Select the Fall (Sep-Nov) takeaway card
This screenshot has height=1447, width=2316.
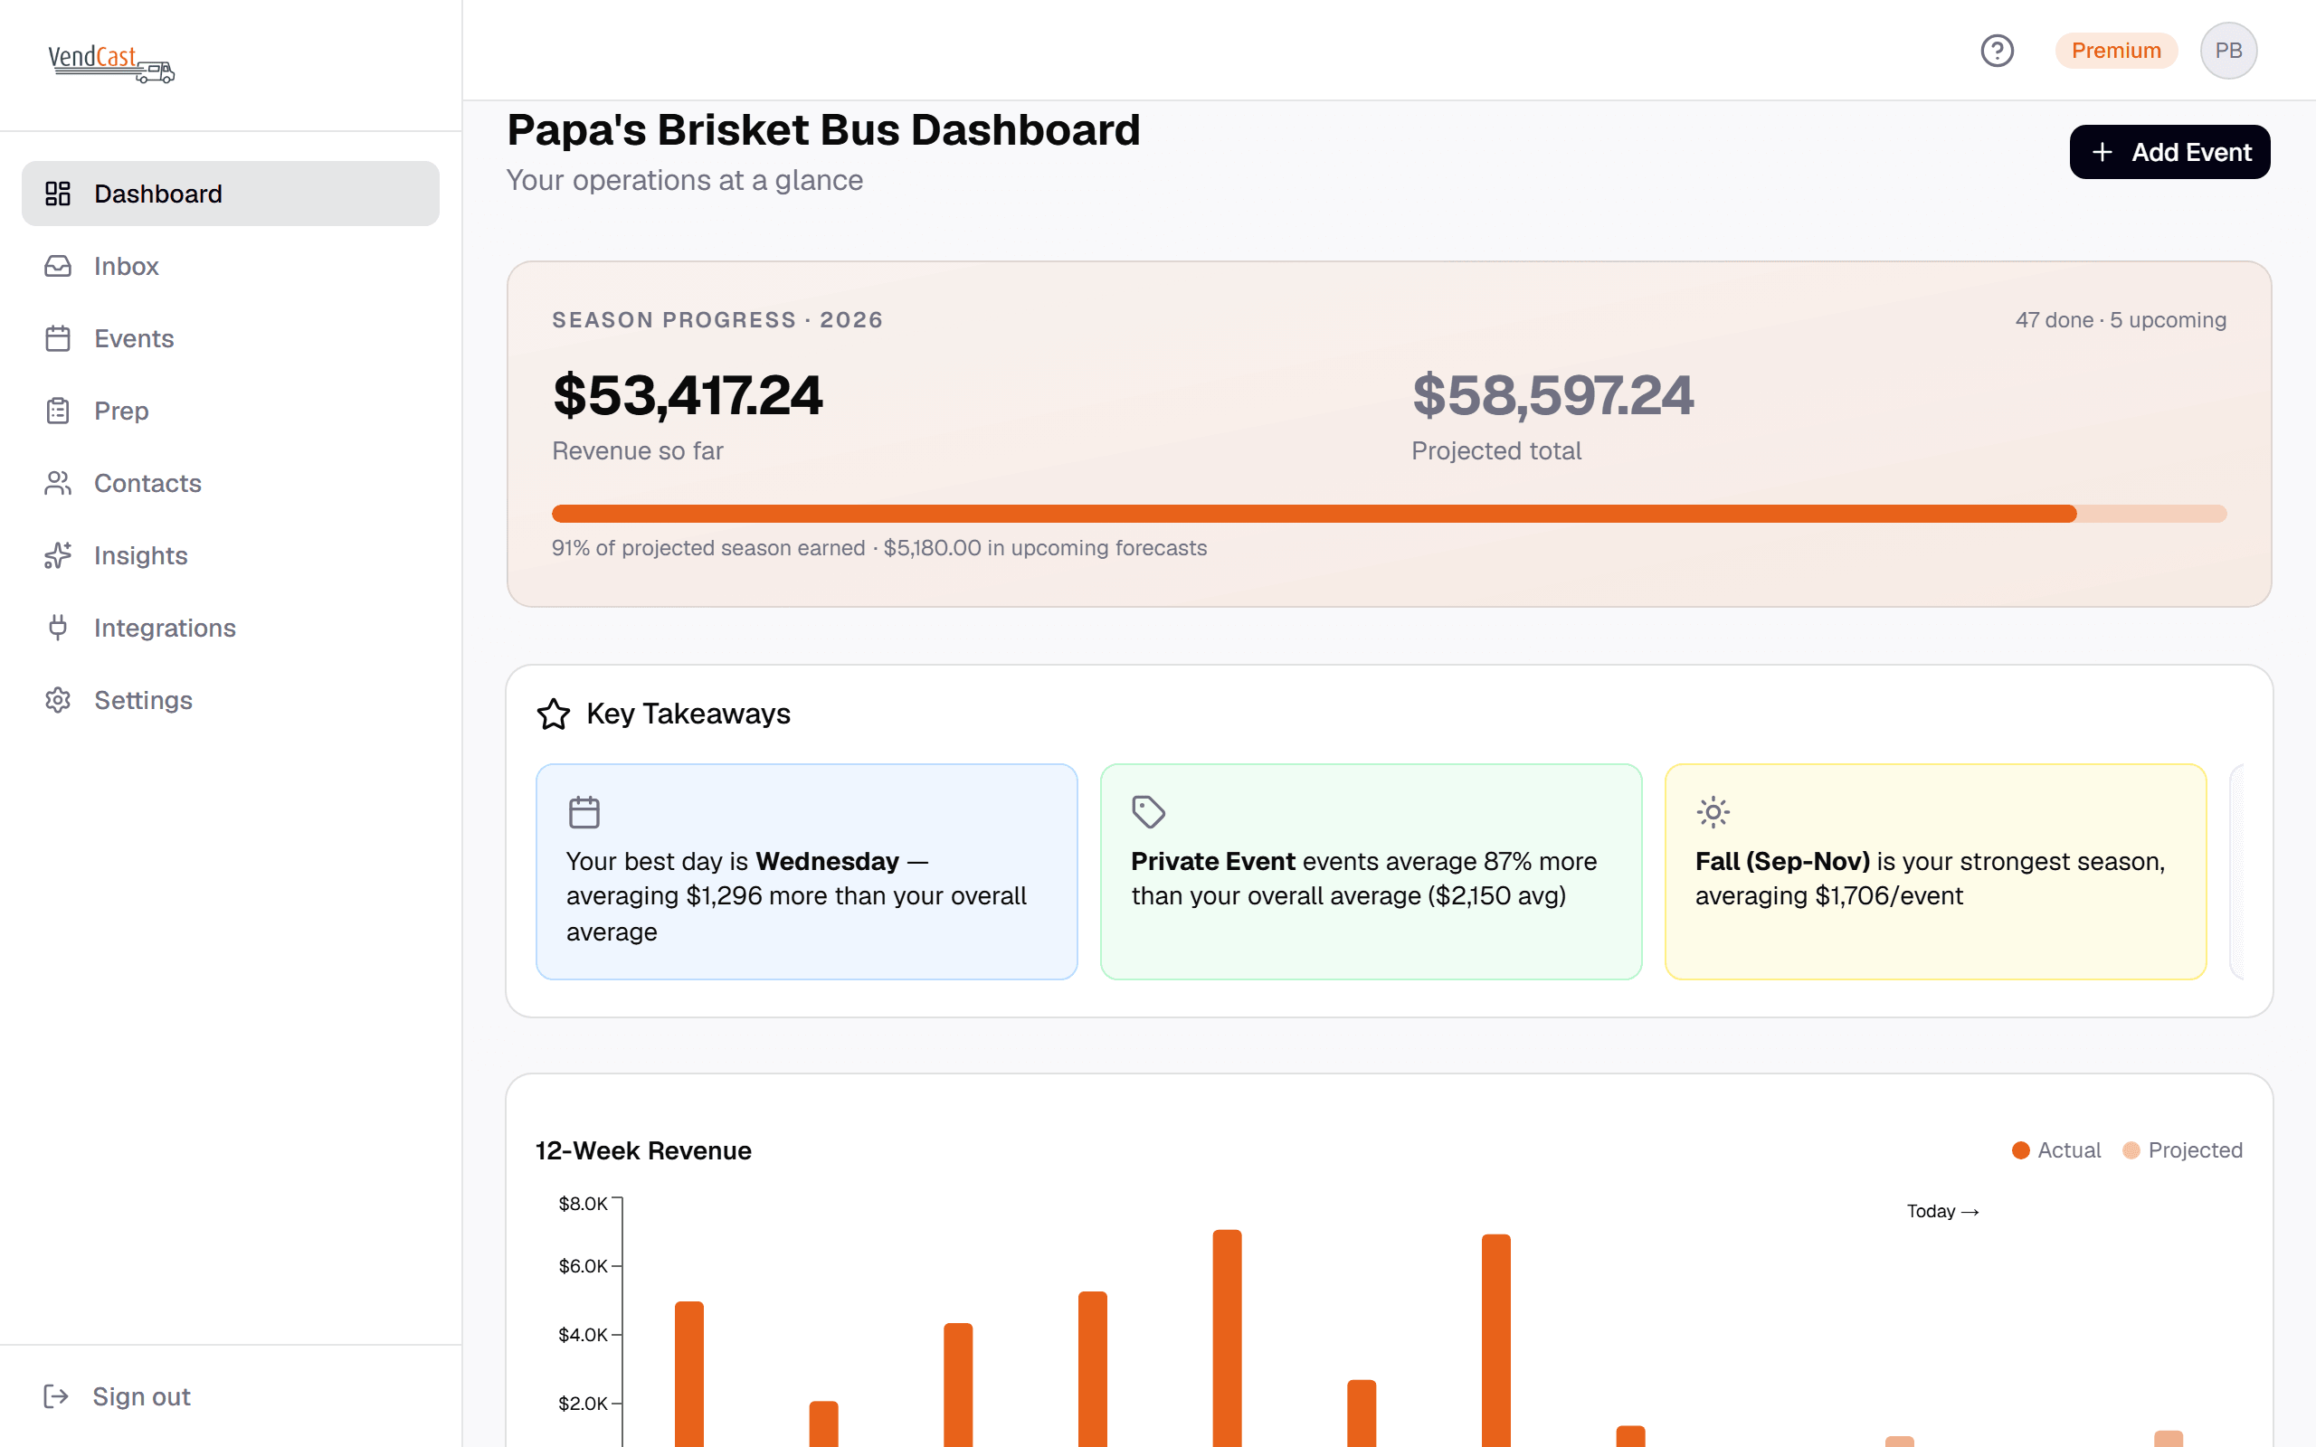1935,872
